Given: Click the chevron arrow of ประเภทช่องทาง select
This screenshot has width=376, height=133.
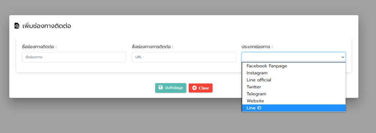Looking at the screenshot, I should (343, 57).
